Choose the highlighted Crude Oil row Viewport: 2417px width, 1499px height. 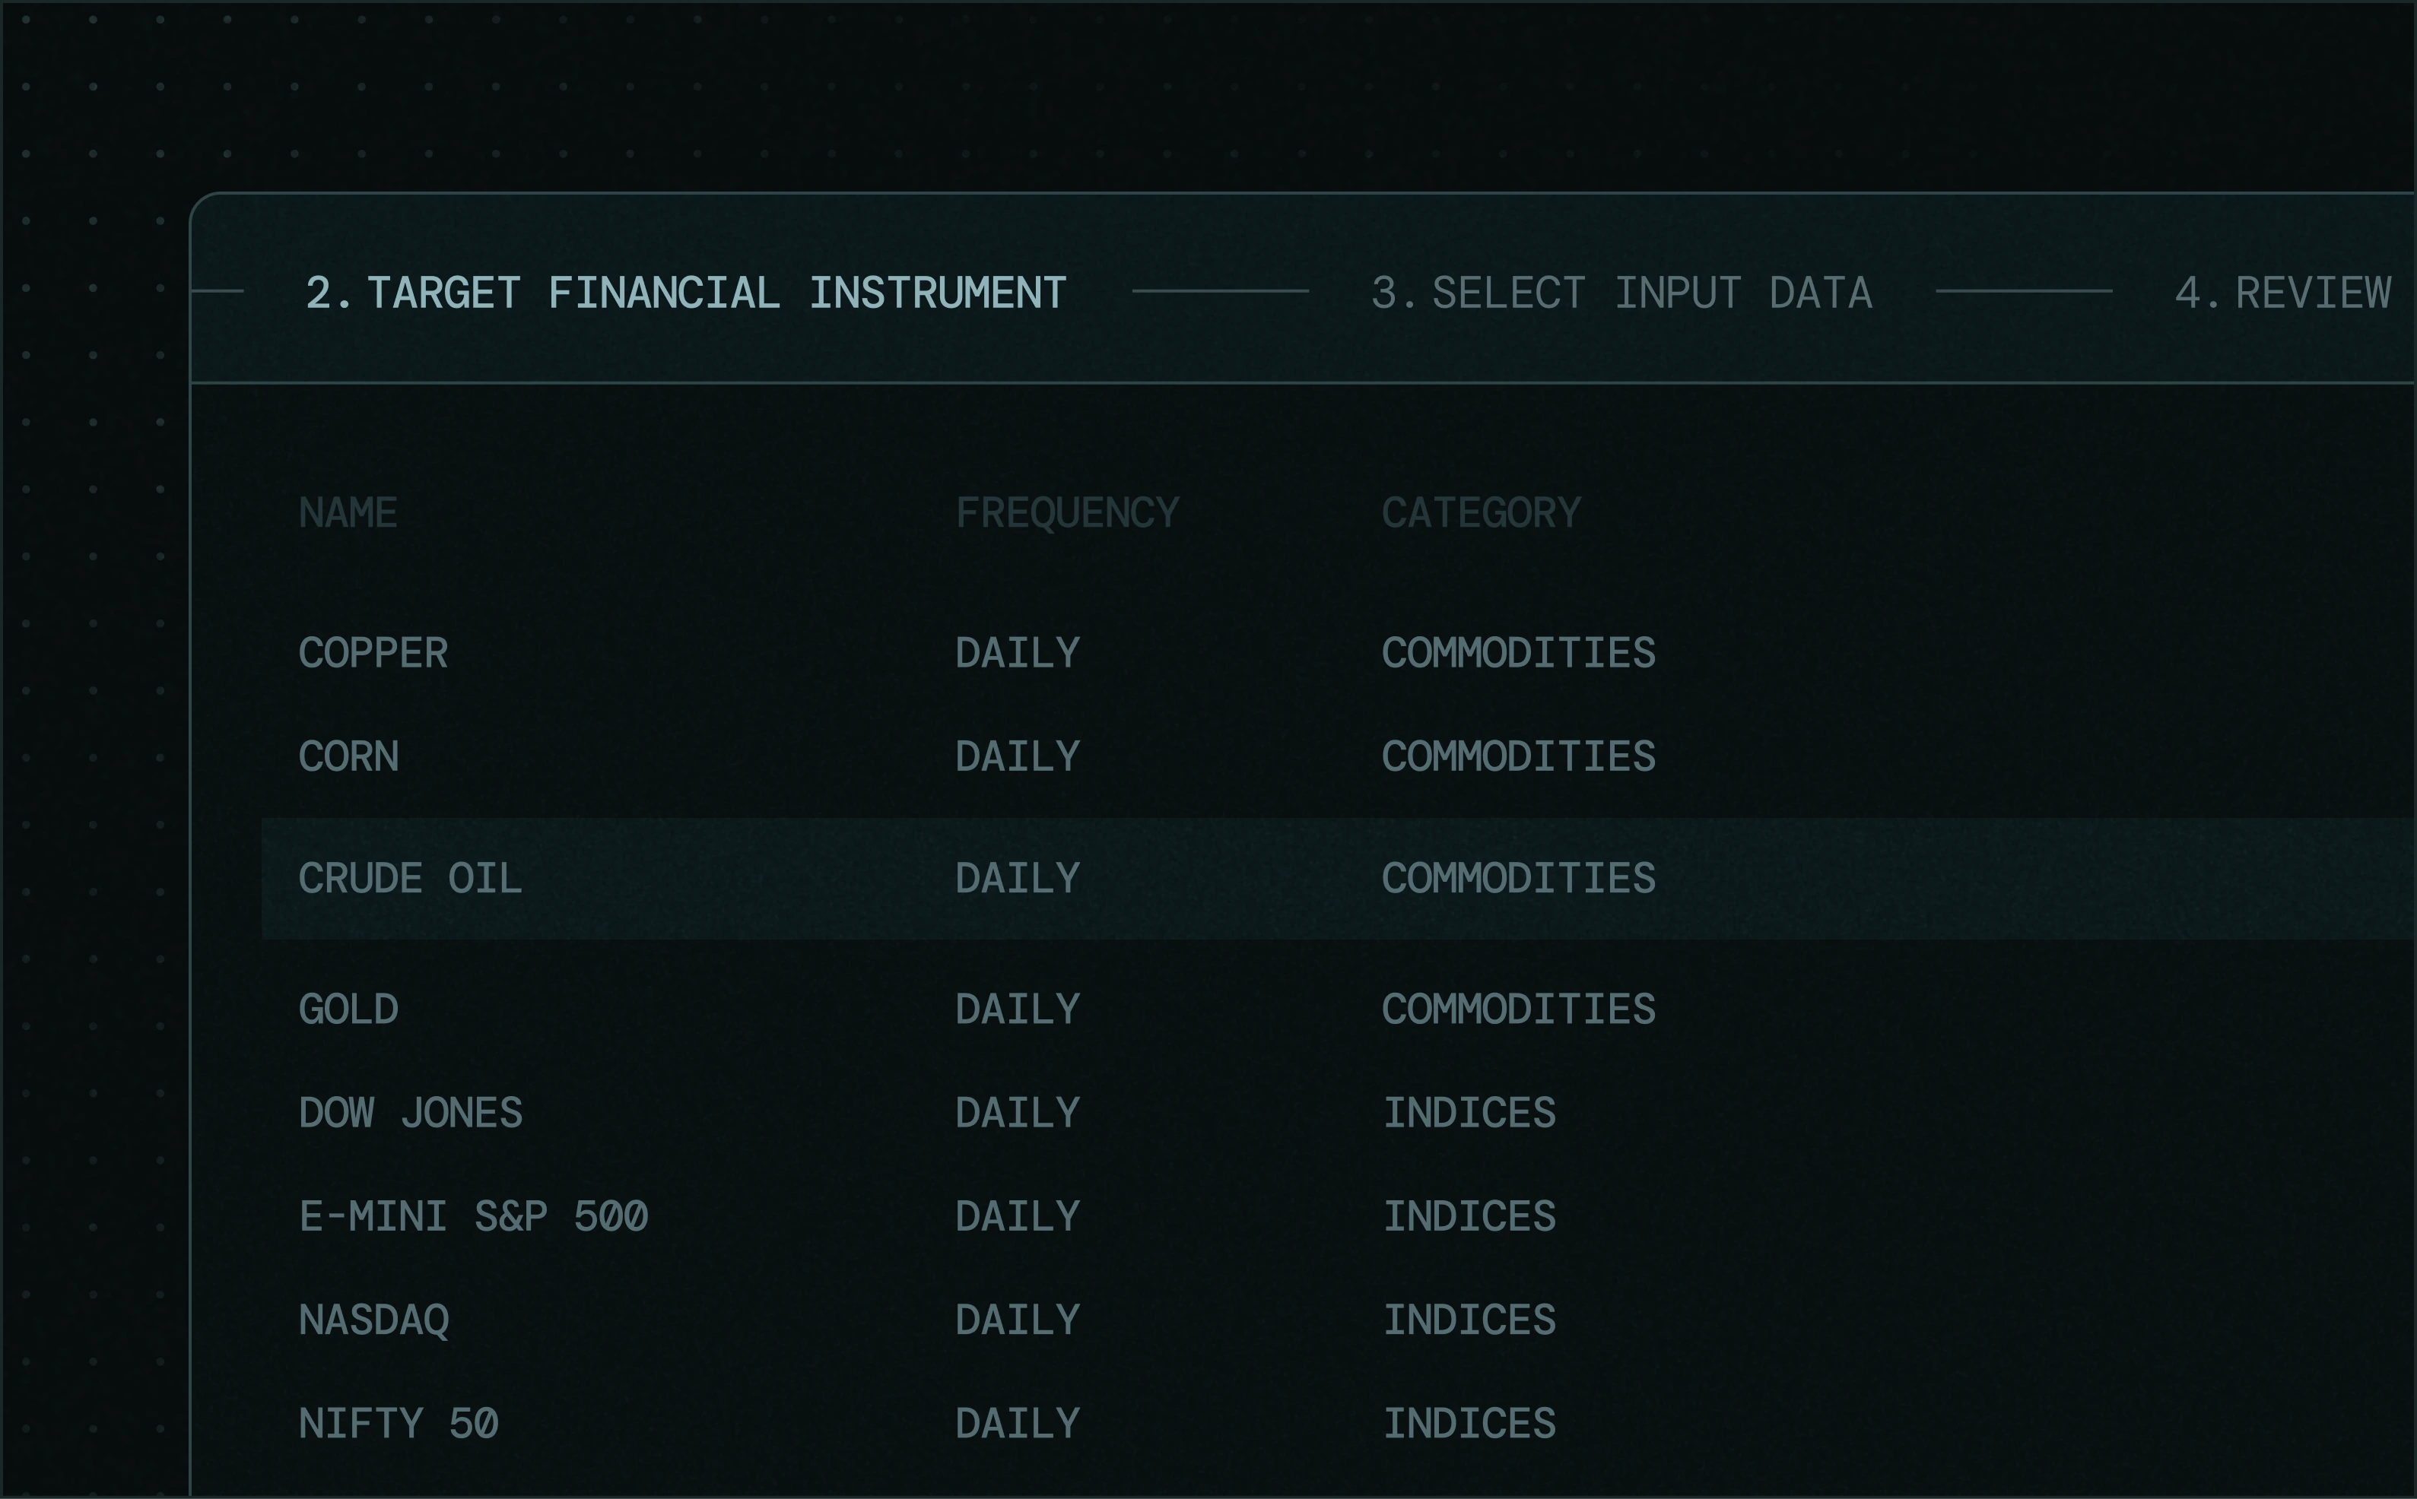411,879
